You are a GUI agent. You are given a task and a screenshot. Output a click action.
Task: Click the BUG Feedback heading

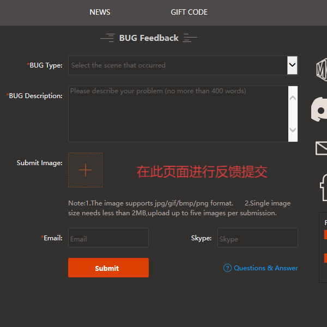click(x=149, y=38)
